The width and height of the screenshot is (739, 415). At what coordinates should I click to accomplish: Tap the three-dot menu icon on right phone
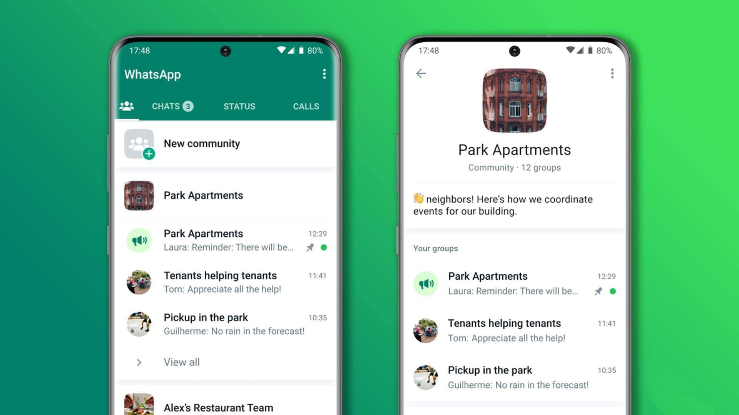613,73
